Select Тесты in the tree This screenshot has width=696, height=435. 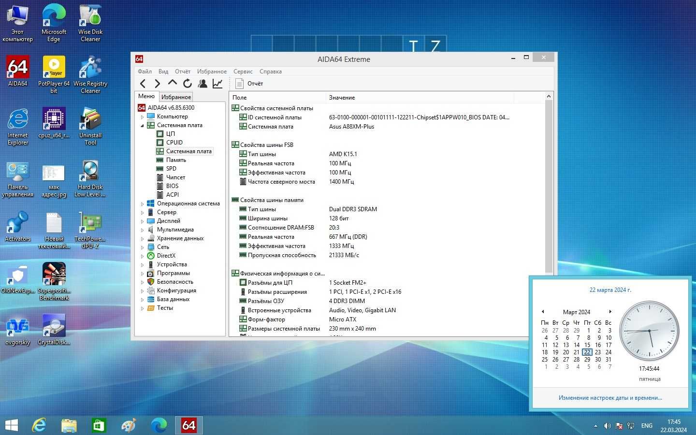coord(165,308)
